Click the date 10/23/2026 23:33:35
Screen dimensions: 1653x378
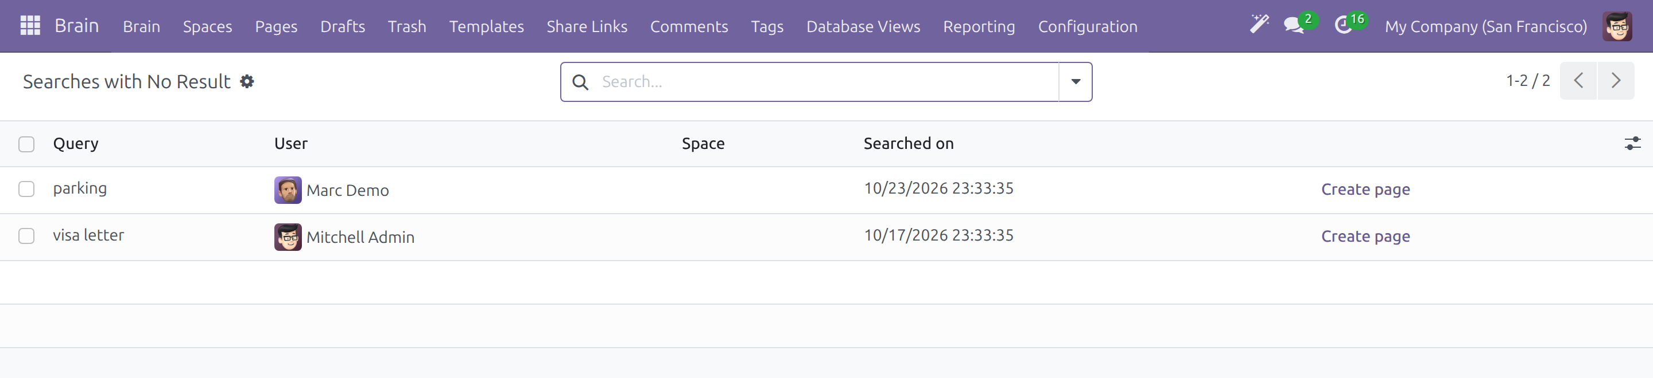pyautogui.click(x=938, y=188)
